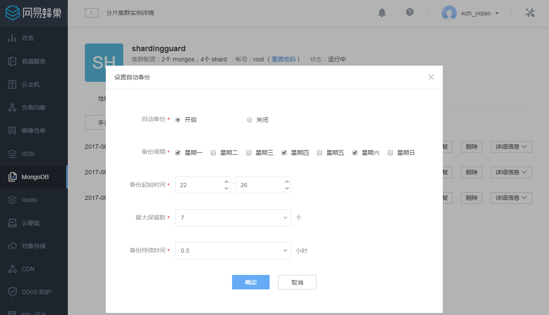Open 负载均衡 sidebar entry
The width and height of the screenshot is (549, 315).
(34, 107)
